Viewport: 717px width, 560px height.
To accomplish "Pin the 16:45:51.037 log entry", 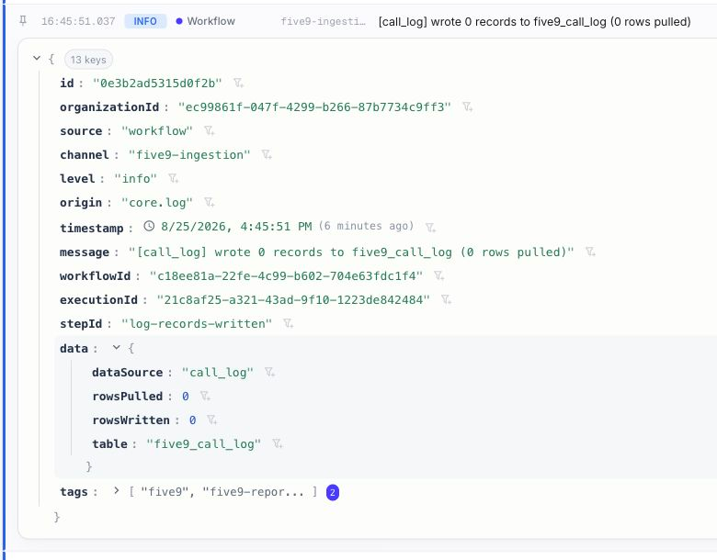I will (x=23, y=20).
